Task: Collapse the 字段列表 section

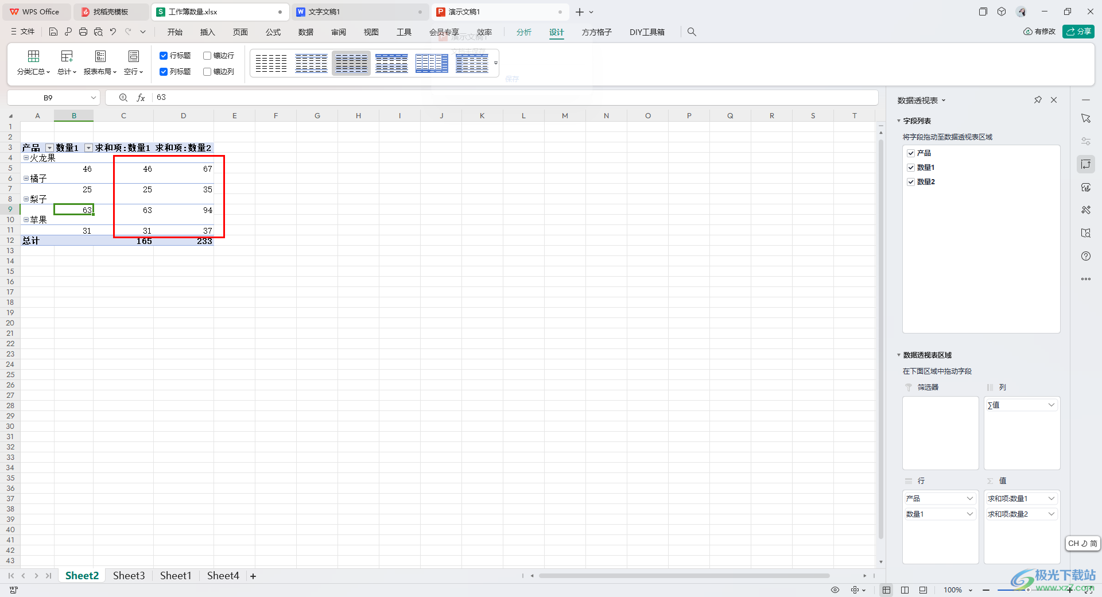Action: pos(899,121)
